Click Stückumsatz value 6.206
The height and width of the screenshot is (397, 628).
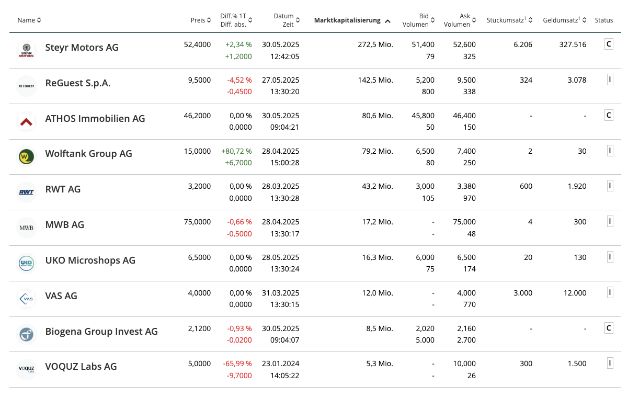tap(522, 44)
